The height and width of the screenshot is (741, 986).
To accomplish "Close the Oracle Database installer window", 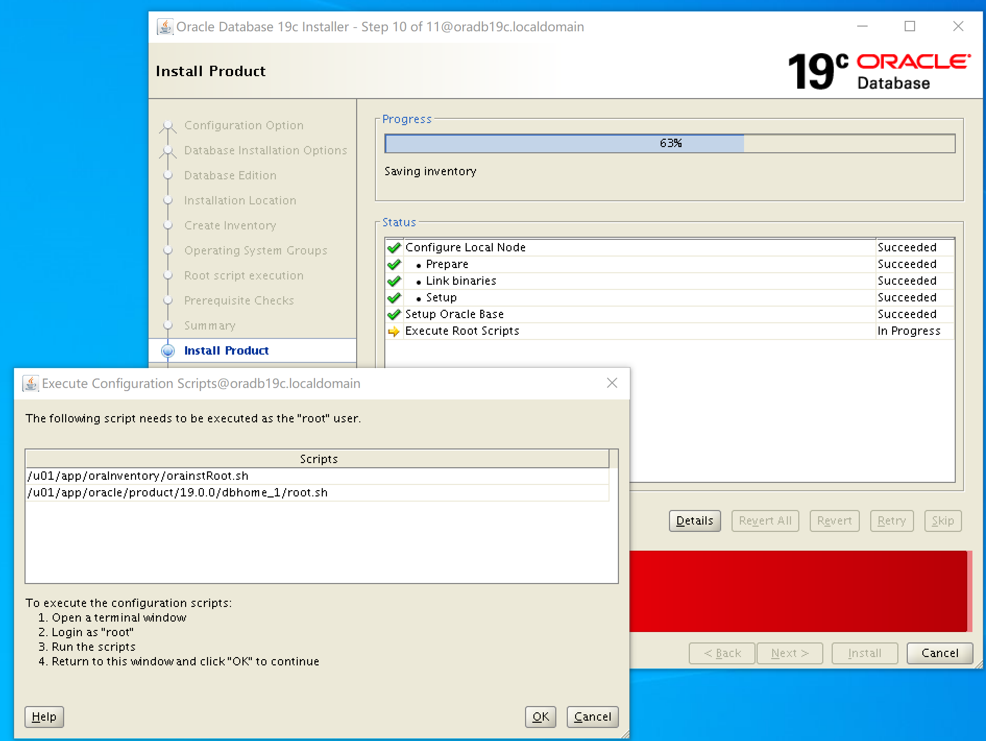I will [x=958, y=26].
